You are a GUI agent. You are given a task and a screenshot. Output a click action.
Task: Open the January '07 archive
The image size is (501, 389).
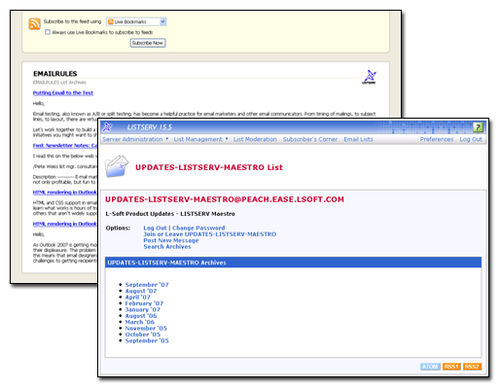(143, 309)
